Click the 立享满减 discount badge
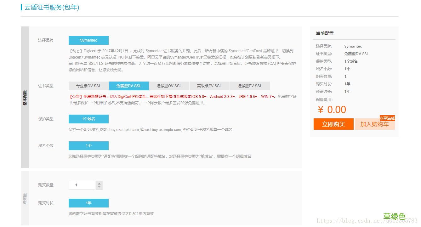The image size is (421, 227). point(387,118)
